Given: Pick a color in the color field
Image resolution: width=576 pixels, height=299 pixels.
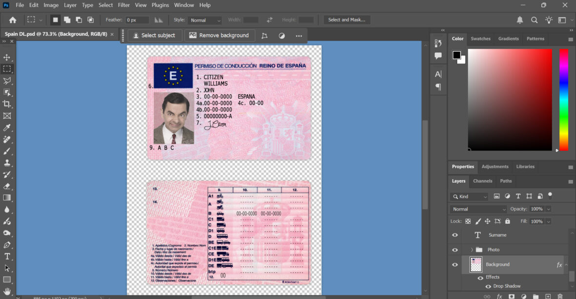Looking at the screenshot, I should tap(510, 100).
